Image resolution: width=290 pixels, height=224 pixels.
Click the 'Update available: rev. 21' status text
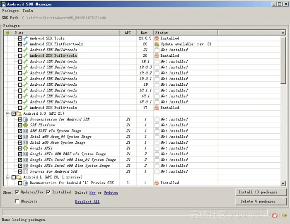(186, 44)
